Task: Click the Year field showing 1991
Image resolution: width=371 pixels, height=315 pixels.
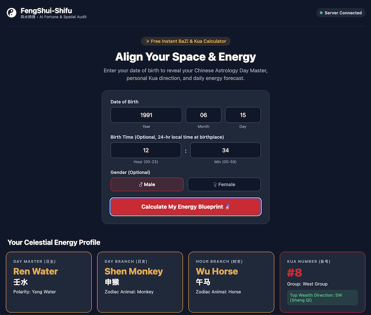Action: pos(146,115)
